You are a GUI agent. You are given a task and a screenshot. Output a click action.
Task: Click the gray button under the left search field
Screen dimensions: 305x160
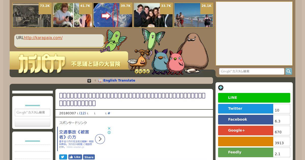point(33,123)
